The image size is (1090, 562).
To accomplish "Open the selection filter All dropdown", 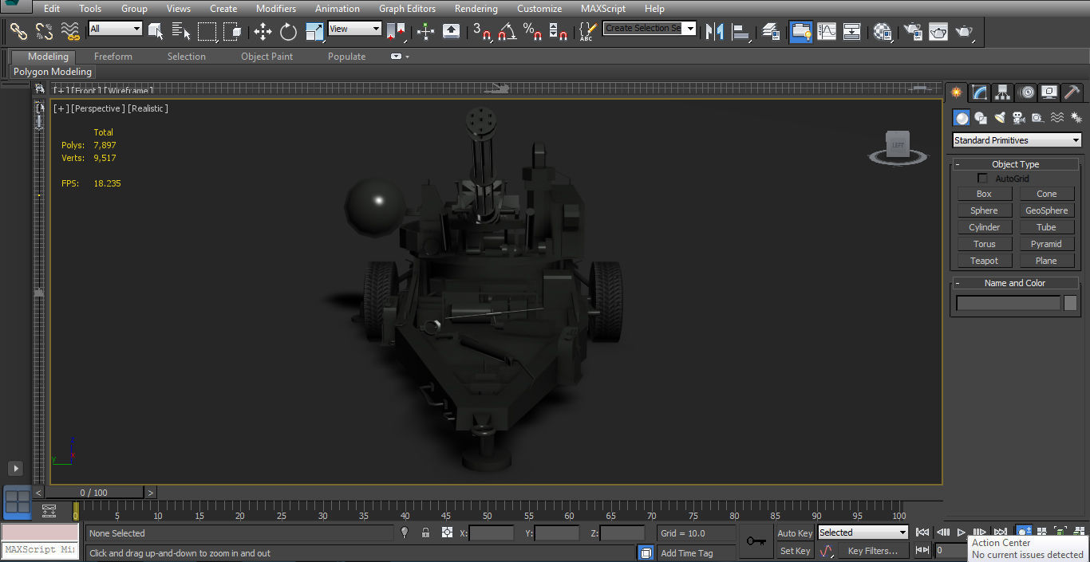I will tap(116, 29).
